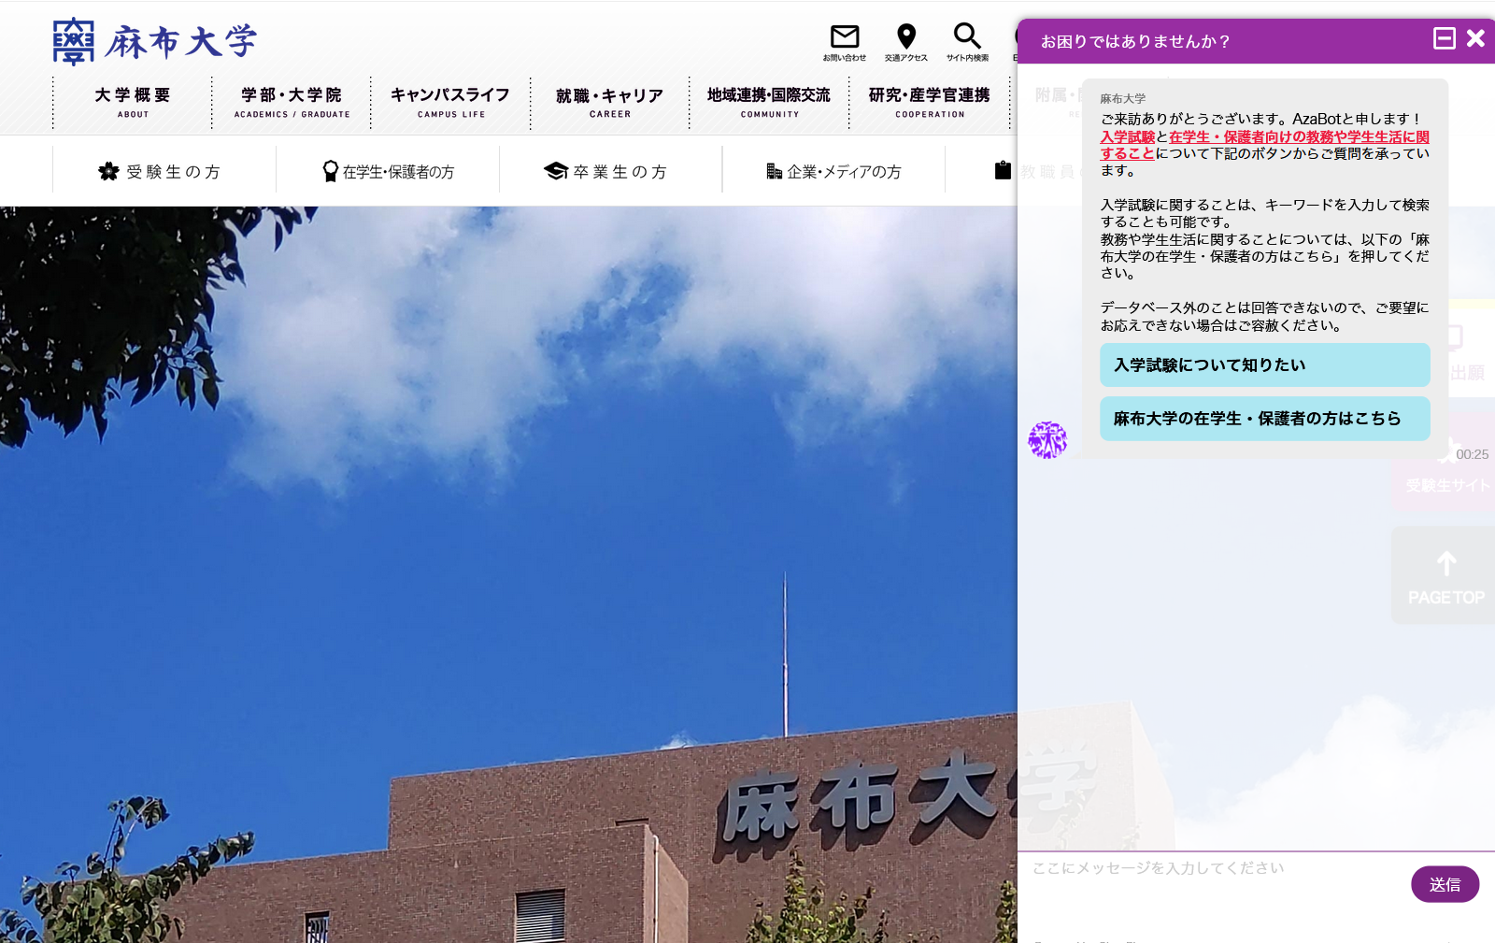Click the chat header お困りではありませんか？
Screen dimensions: 1495x943
coord(1135,41)
